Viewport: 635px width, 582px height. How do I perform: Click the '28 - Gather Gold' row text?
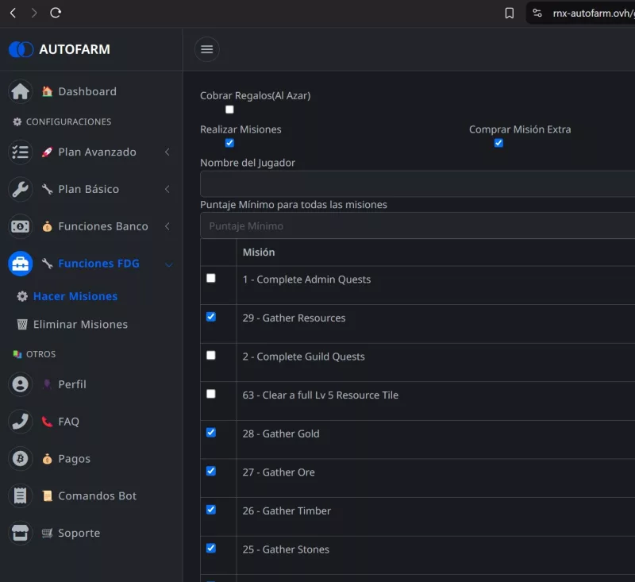point(281,434)
